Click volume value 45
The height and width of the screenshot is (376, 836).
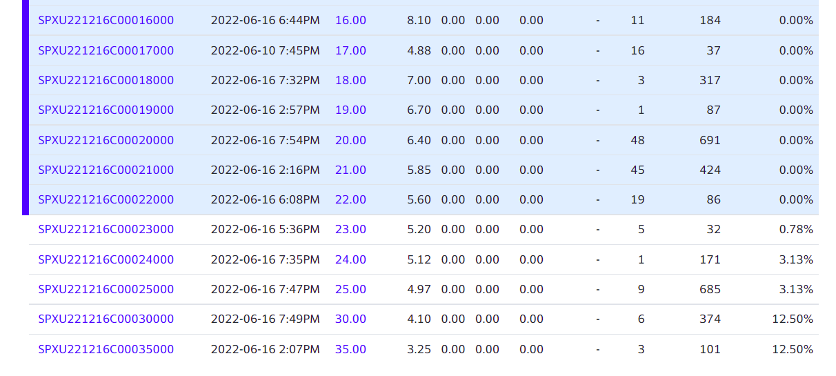coord(637,170)
